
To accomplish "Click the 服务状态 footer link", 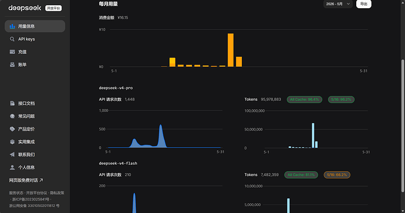I will click(16, 193).
